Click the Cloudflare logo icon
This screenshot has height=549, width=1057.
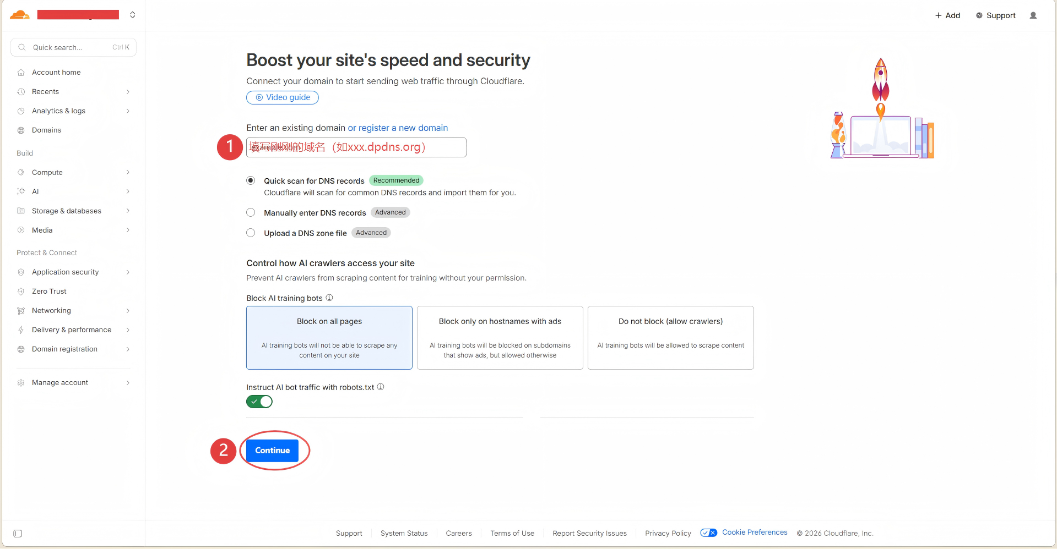click(x=20, y=15)
